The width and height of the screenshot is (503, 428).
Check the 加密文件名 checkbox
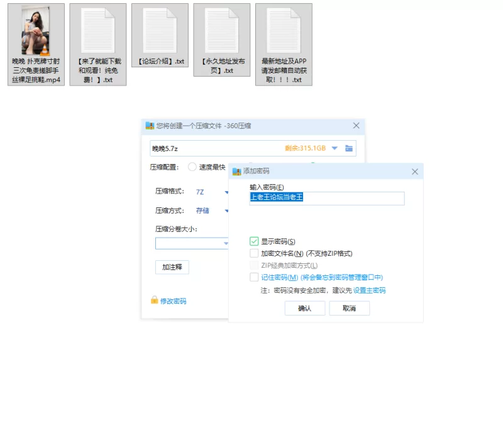point(254,253)
